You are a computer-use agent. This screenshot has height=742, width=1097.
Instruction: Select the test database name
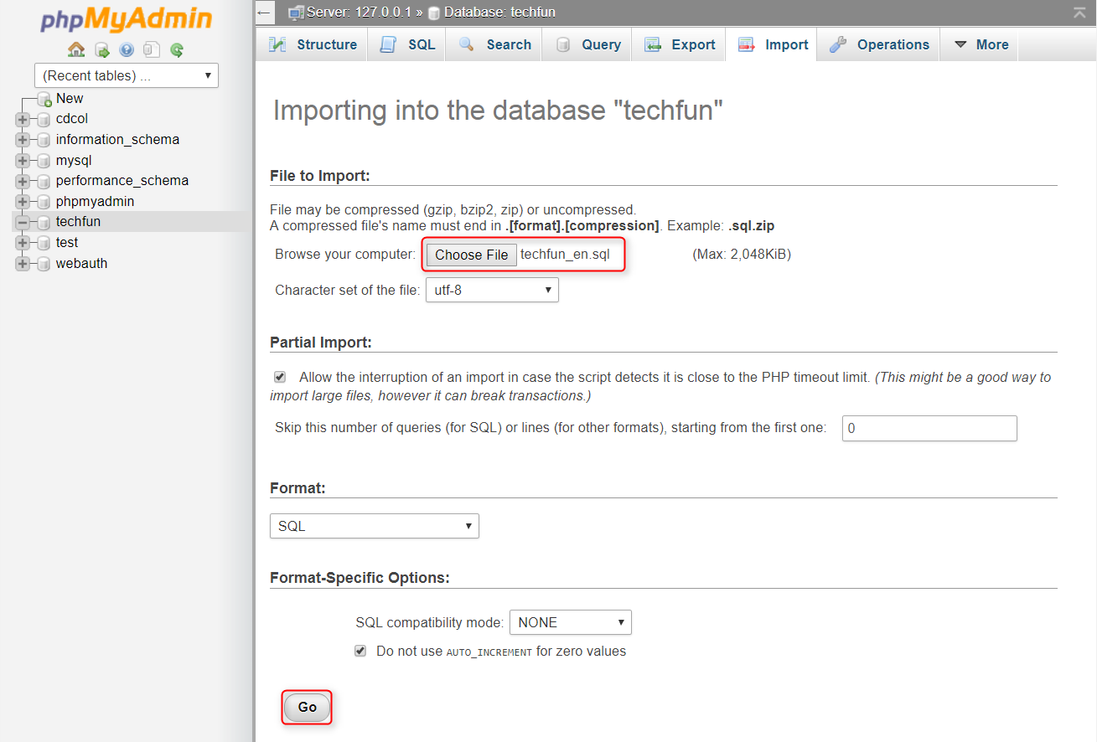[67, 243]
